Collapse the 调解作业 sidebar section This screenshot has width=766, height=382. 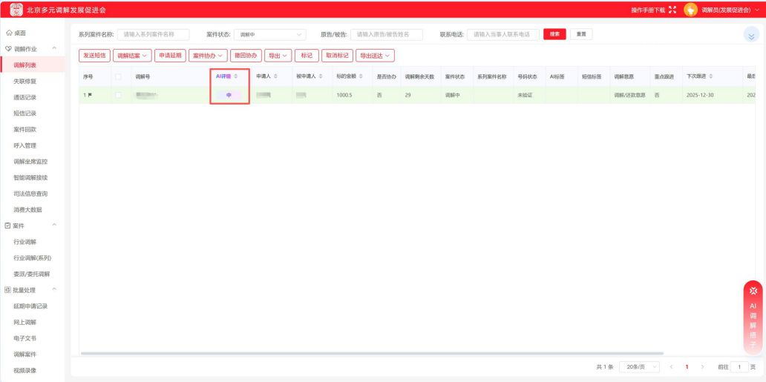tap(53, 50)
